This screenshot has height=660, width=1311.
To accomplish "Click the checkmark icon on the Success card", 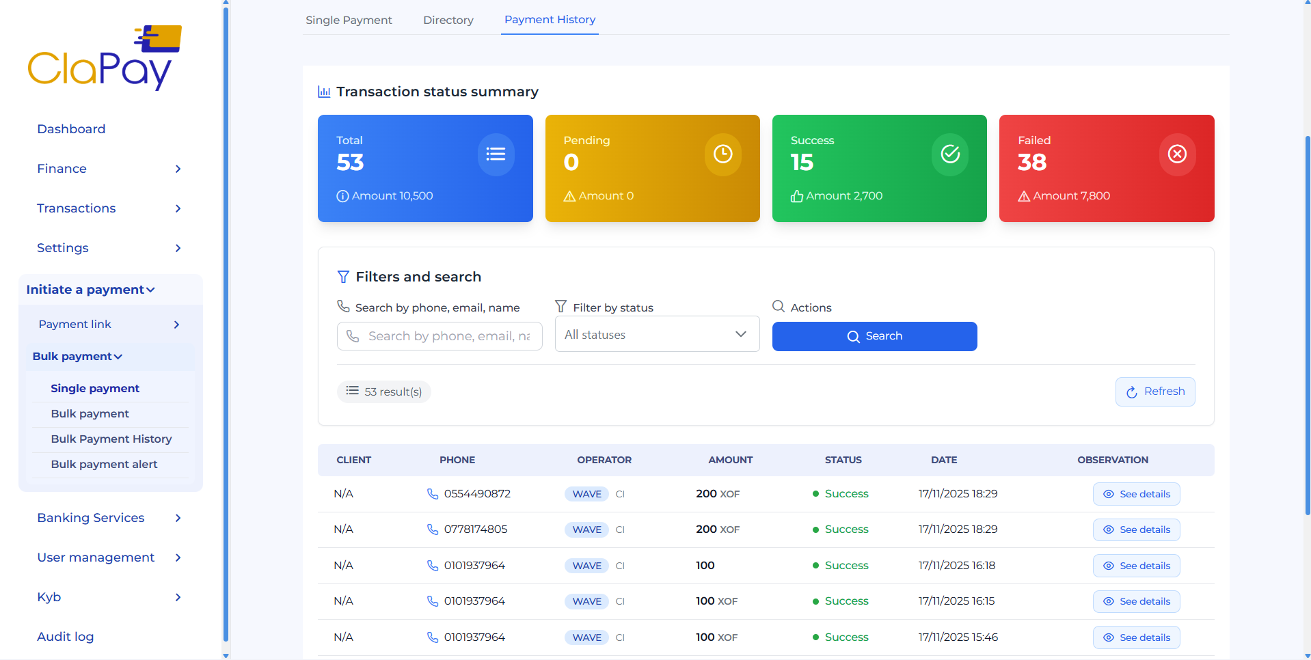I will click(x=949, y=154).
